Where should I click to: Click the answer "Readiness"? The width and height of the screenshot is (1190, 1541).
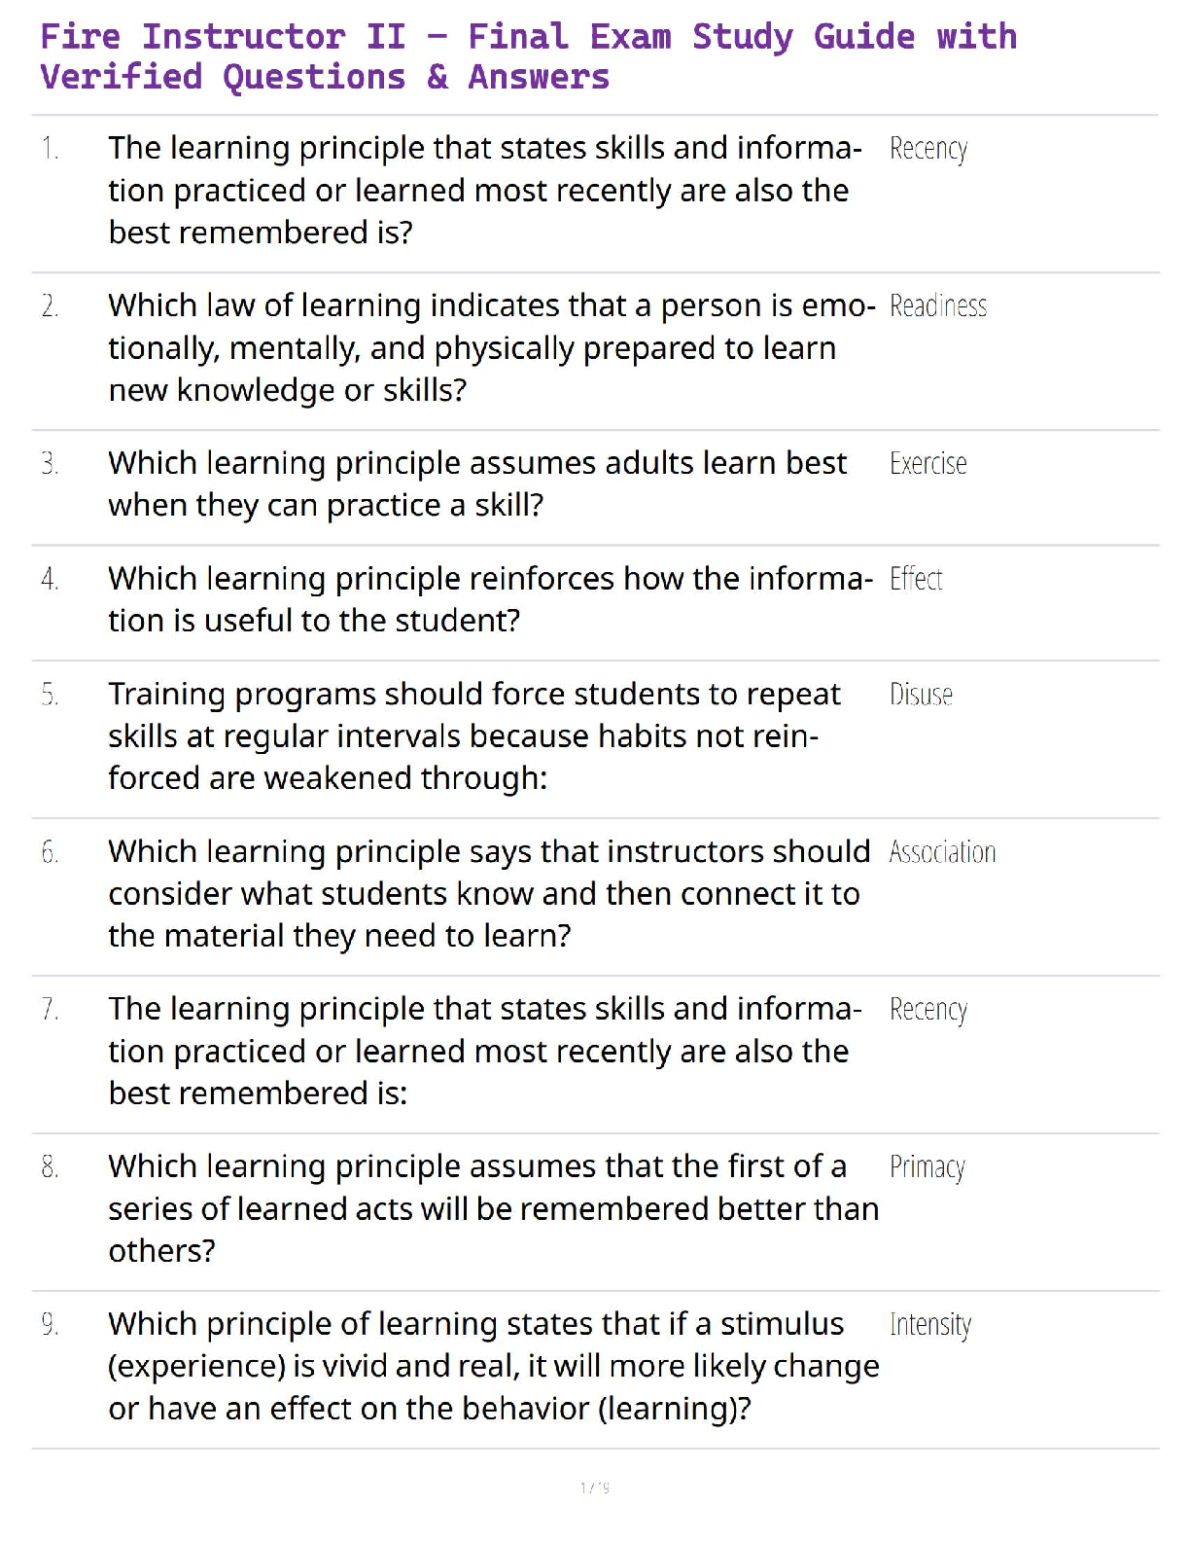(937, 306)
